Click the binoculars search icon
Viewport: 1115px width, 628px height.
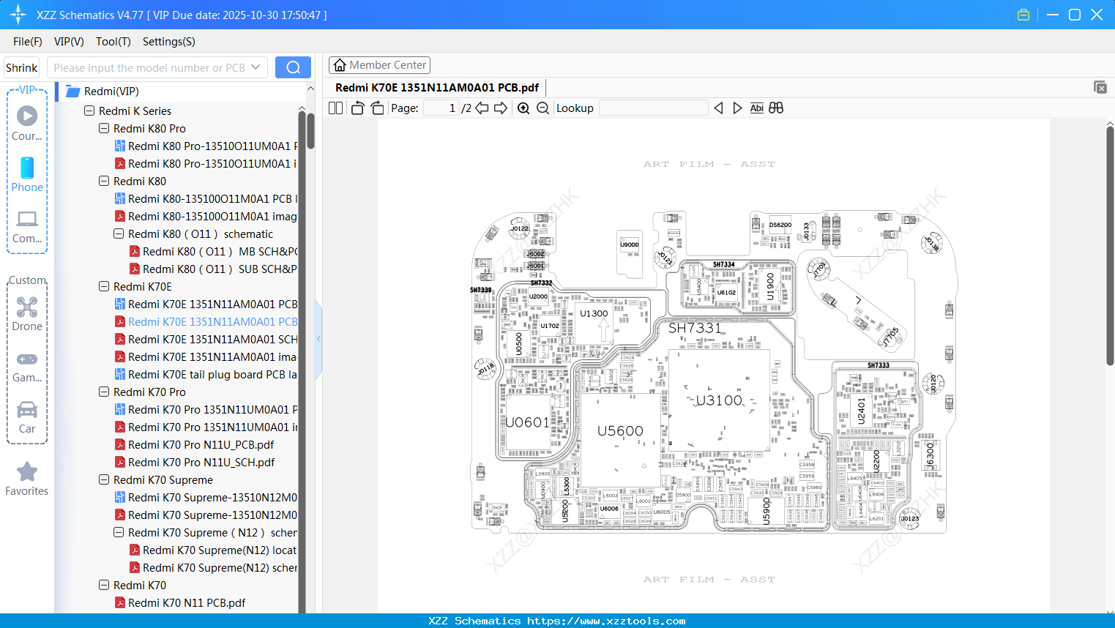[x=776, y=108]
